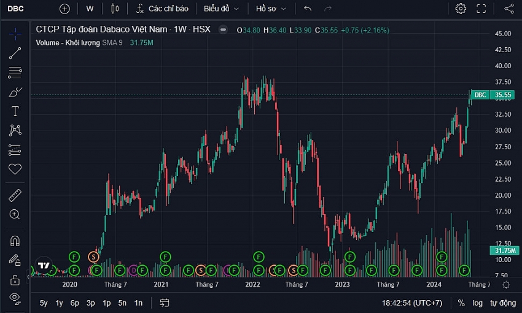Image resolution: width=522 pixels, height=313 pixels.
Task: Select the text annotation tool
Action: point(15,111)
